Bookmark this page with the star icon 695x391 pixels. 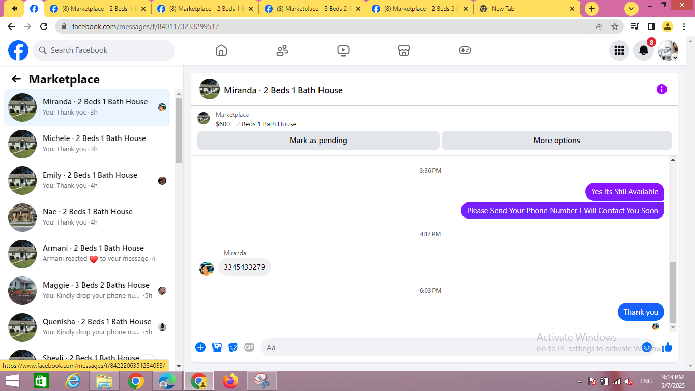[x=615, y=26]
